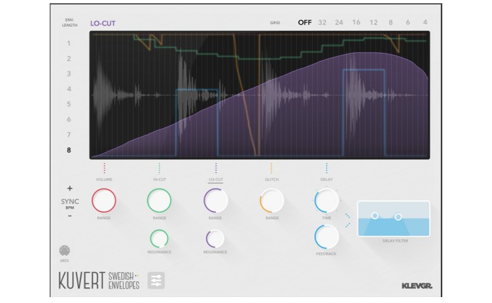The height and width of the screenshot is (303, 492).
Task: Click the purple Lo-Cut resonance knob
Action: [x=215, y=239]
